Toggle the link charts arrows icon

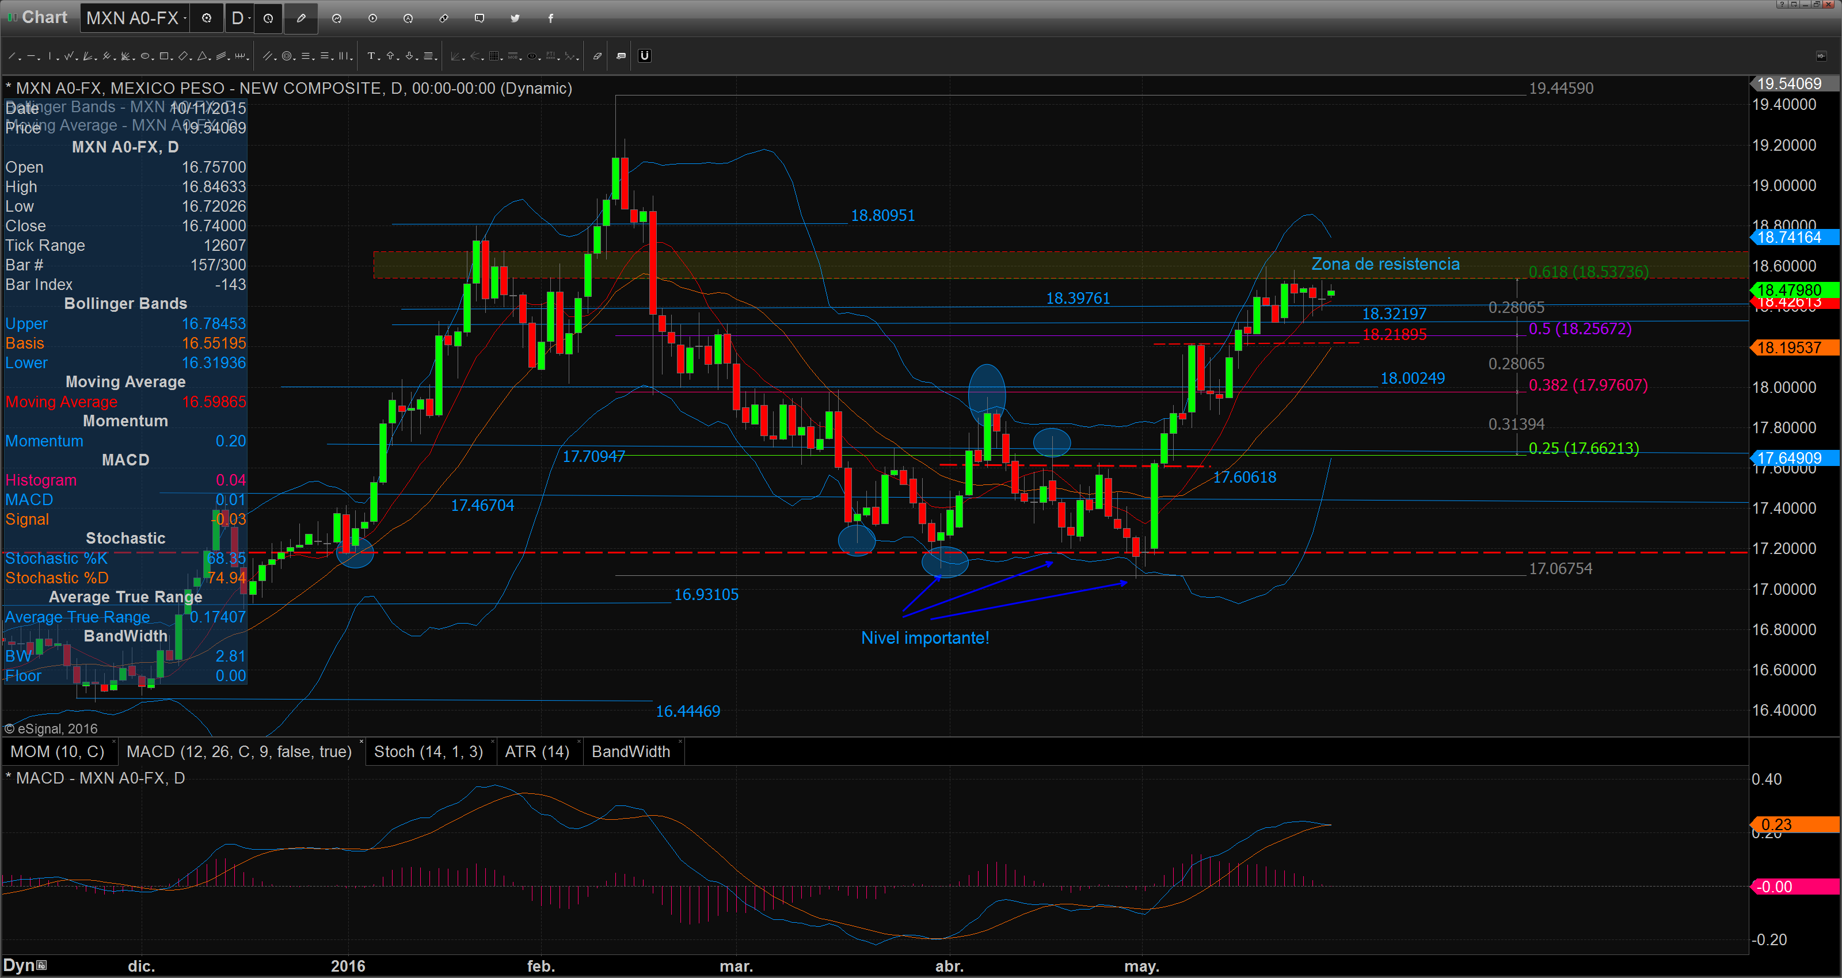tap(444, 18)
